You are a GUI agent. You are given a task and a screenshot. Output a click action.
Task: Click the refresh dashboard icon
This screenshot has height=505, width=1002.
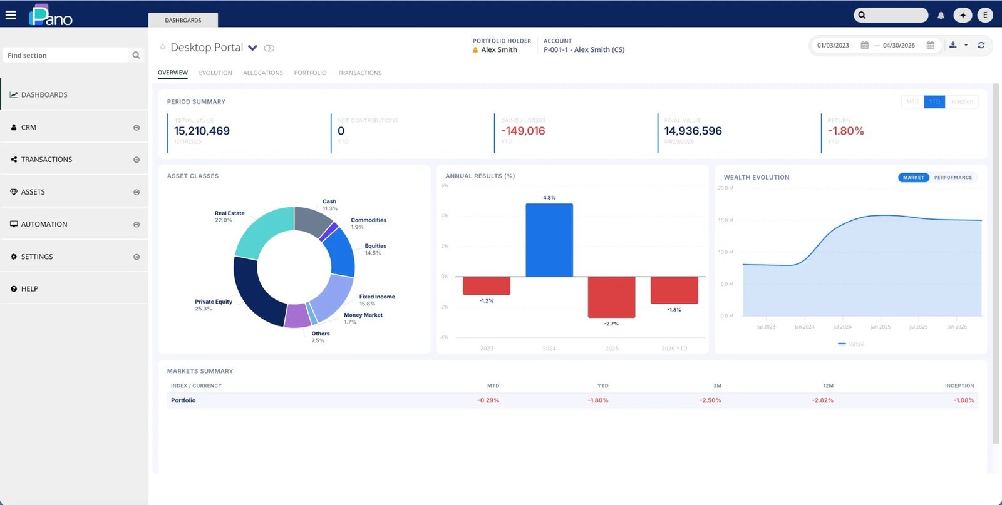981,45
